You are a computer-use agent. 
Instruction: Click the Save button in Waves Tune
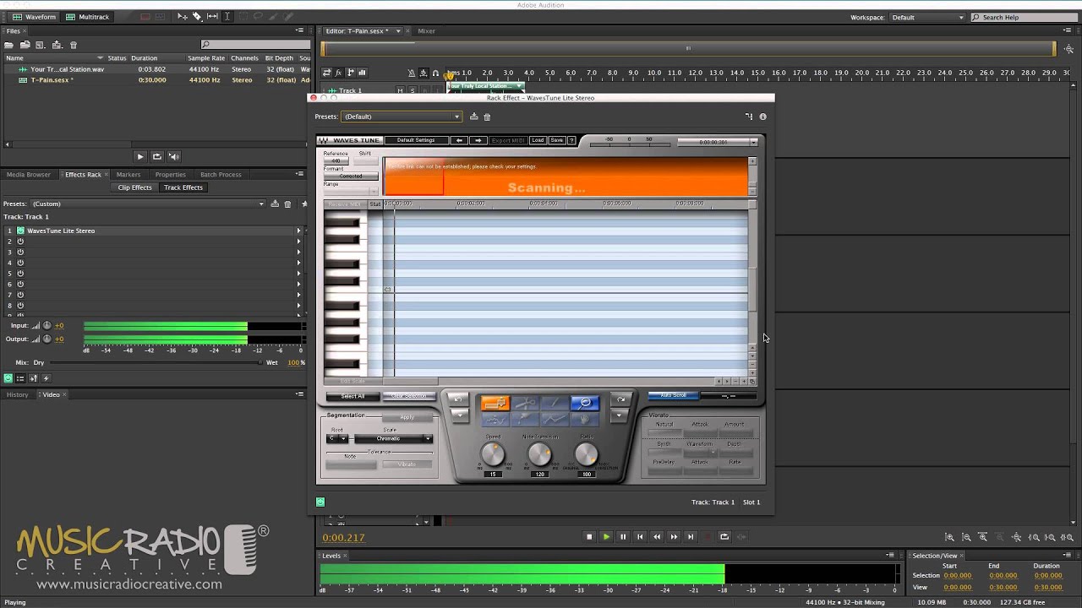pyautogui.click(x=556, y=140)
